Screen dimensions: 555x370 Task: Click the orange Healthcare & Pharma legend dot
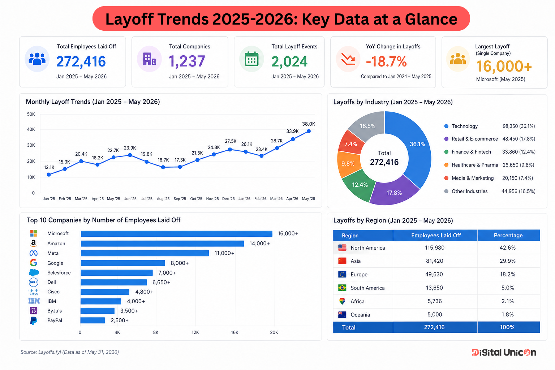pos(446,165)
